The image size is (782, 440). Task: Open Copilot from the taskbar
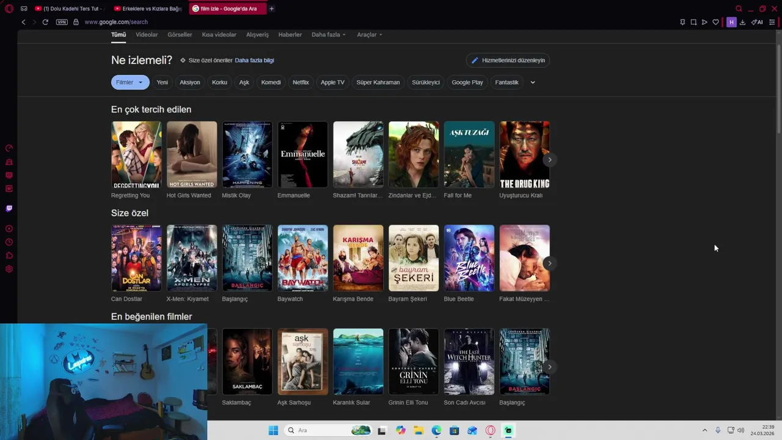point(401,430)
